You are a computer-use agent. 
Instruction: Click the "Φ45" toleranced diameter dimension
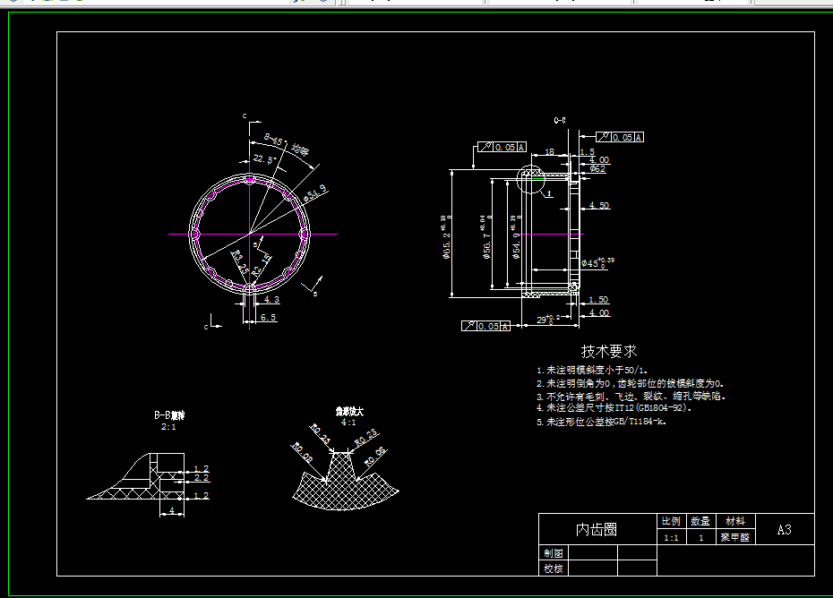pos(597,262)
